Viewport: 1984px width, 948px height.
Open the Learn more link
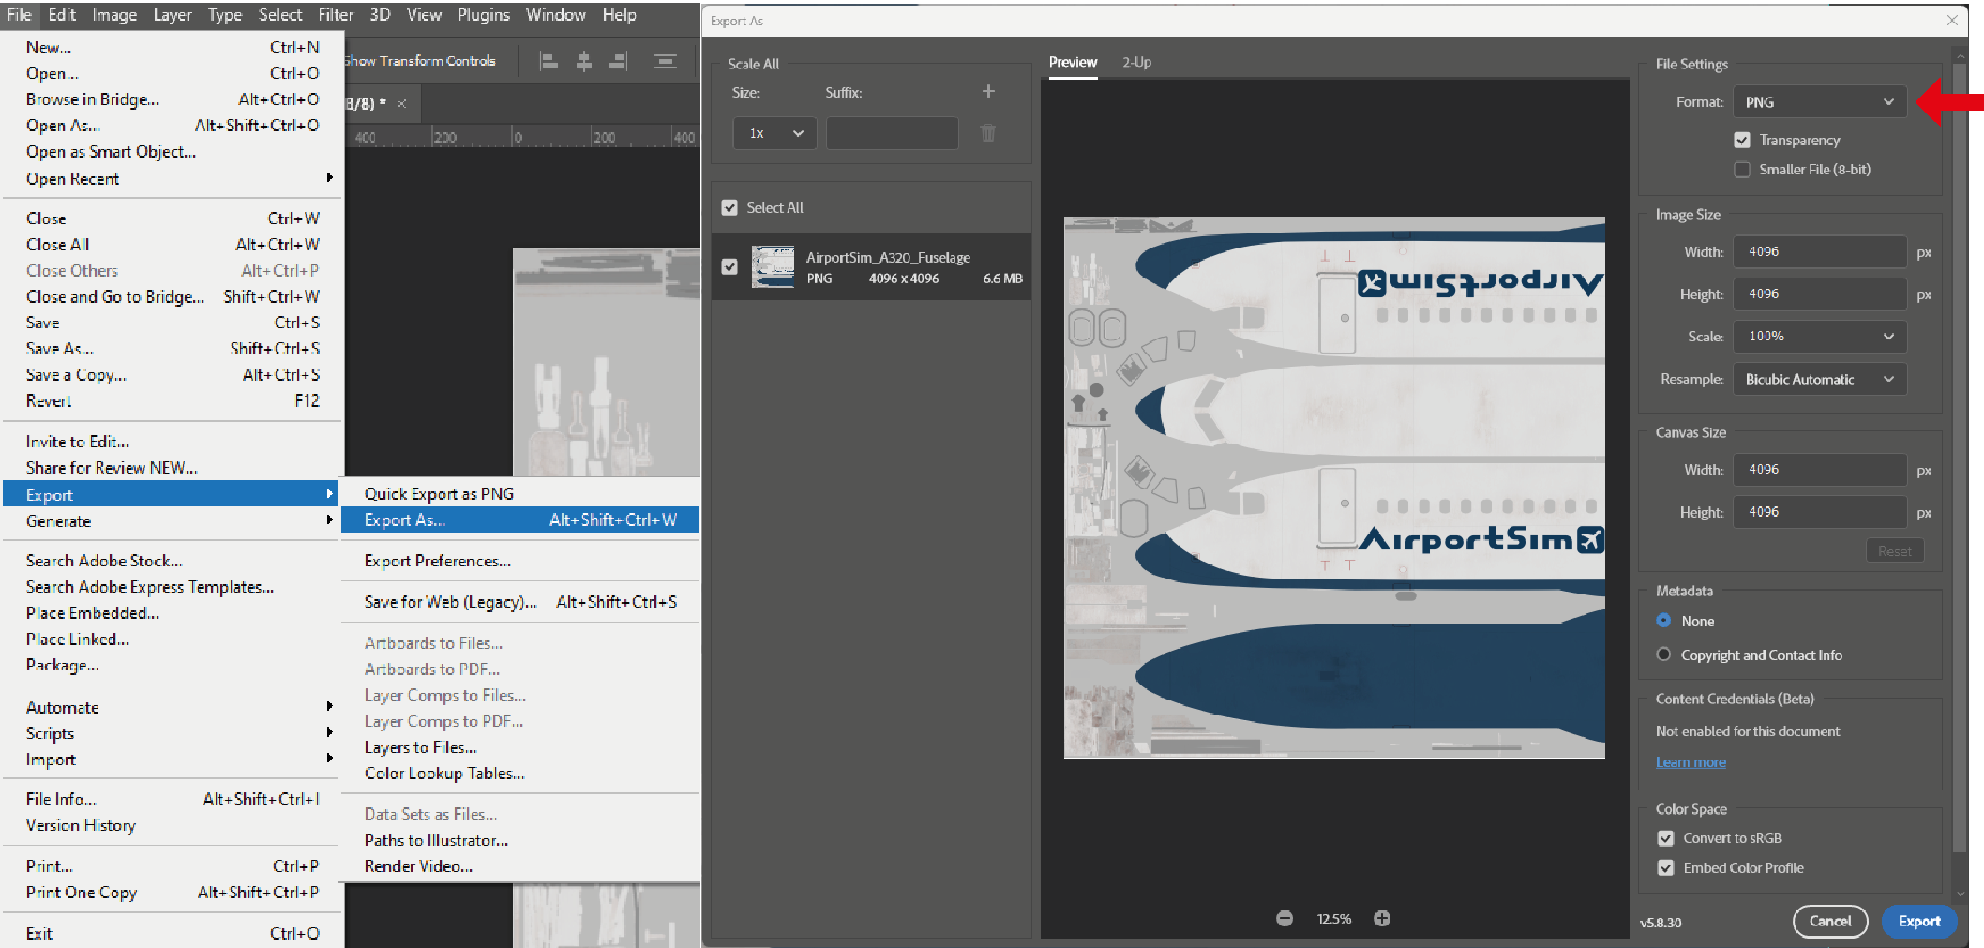(x=1691, y=762)
